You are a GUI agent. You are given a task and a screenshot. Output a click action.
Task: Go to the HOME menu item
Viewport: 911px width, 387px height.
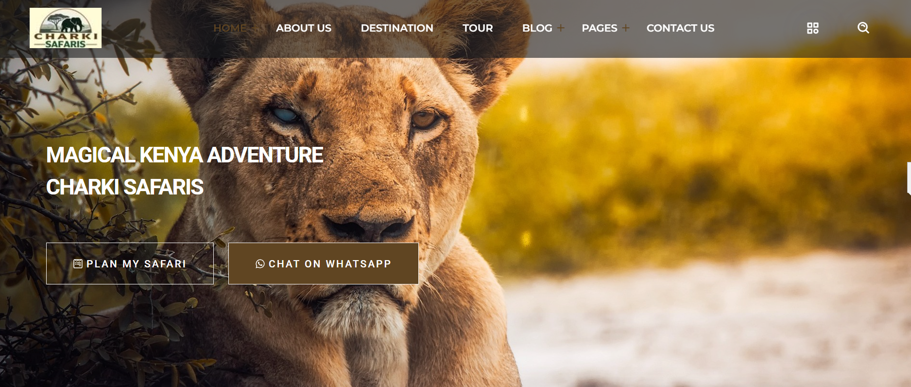coord(230,28)
